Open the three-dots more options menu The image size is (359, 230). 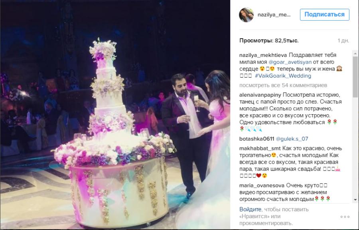click(345, 216)
